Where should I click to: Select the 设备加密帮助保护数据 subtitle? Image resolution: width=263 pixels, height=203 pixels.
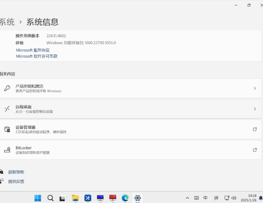pyautogui.click(x=33, y=153)
